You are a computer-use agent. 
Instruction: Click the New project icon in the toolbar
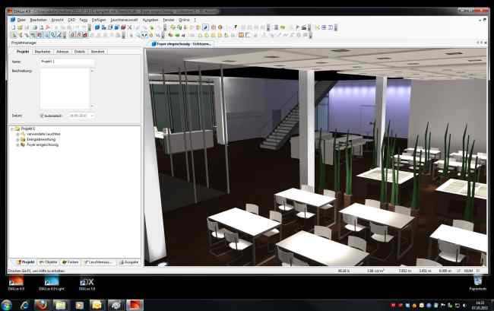tap(14, 27)
